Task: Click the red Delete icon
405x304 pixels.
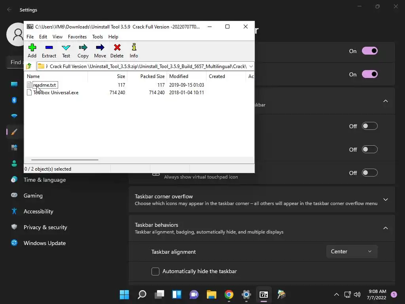Action: 117,51
